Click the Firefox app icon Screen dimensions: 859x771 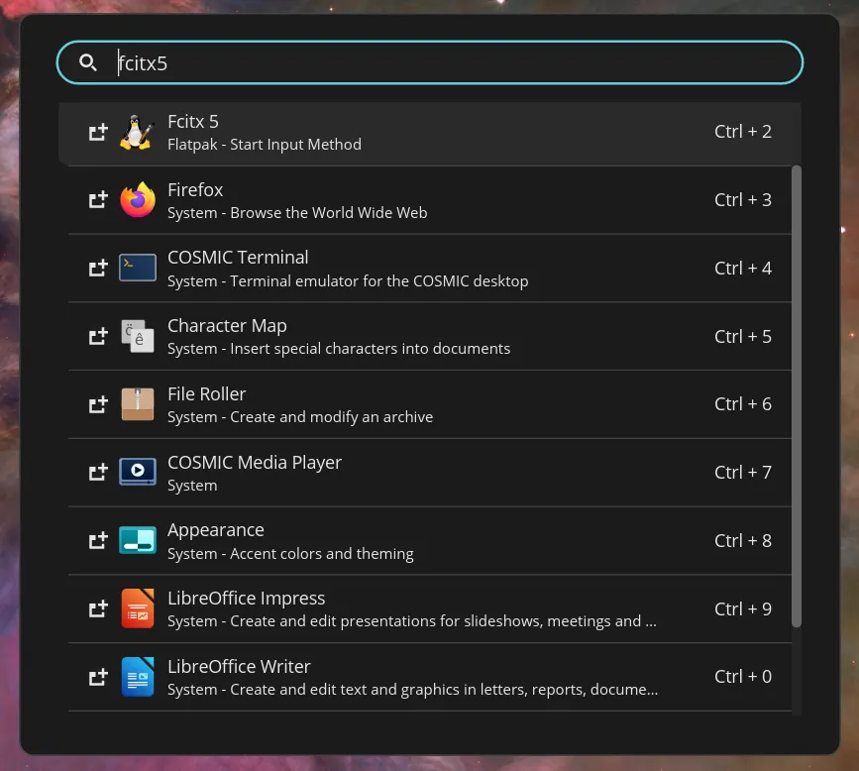click(x=138, y=199)
